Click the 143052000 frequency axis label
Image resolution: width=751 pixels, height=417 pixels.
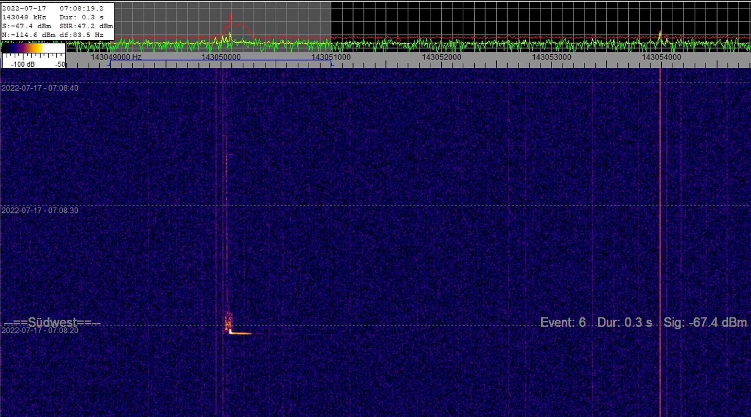pyautogui.click(x=442, y=57)
